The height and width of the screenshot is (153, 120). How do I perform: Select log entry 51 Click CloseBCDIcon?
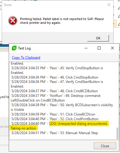tap(53, 114)
